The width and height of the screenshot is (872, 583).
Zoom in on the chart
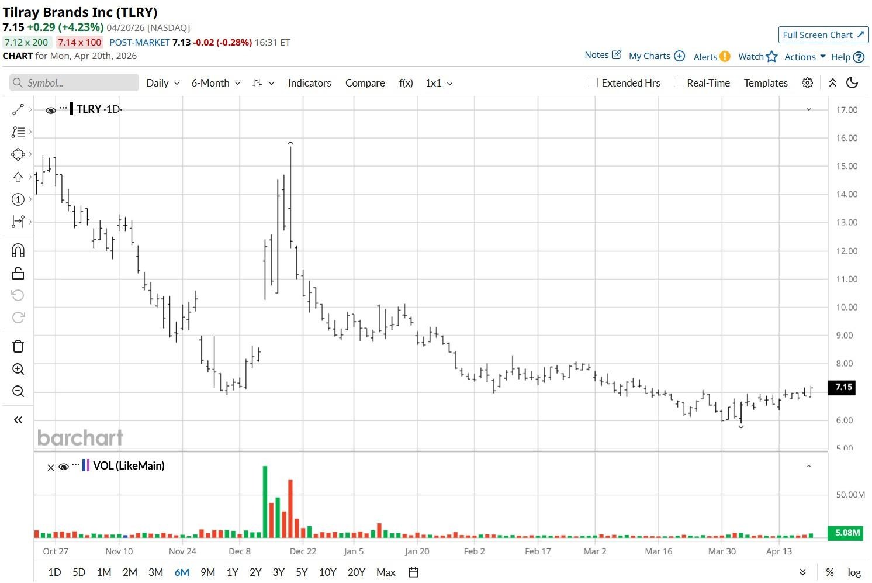(x=18, y=369)
